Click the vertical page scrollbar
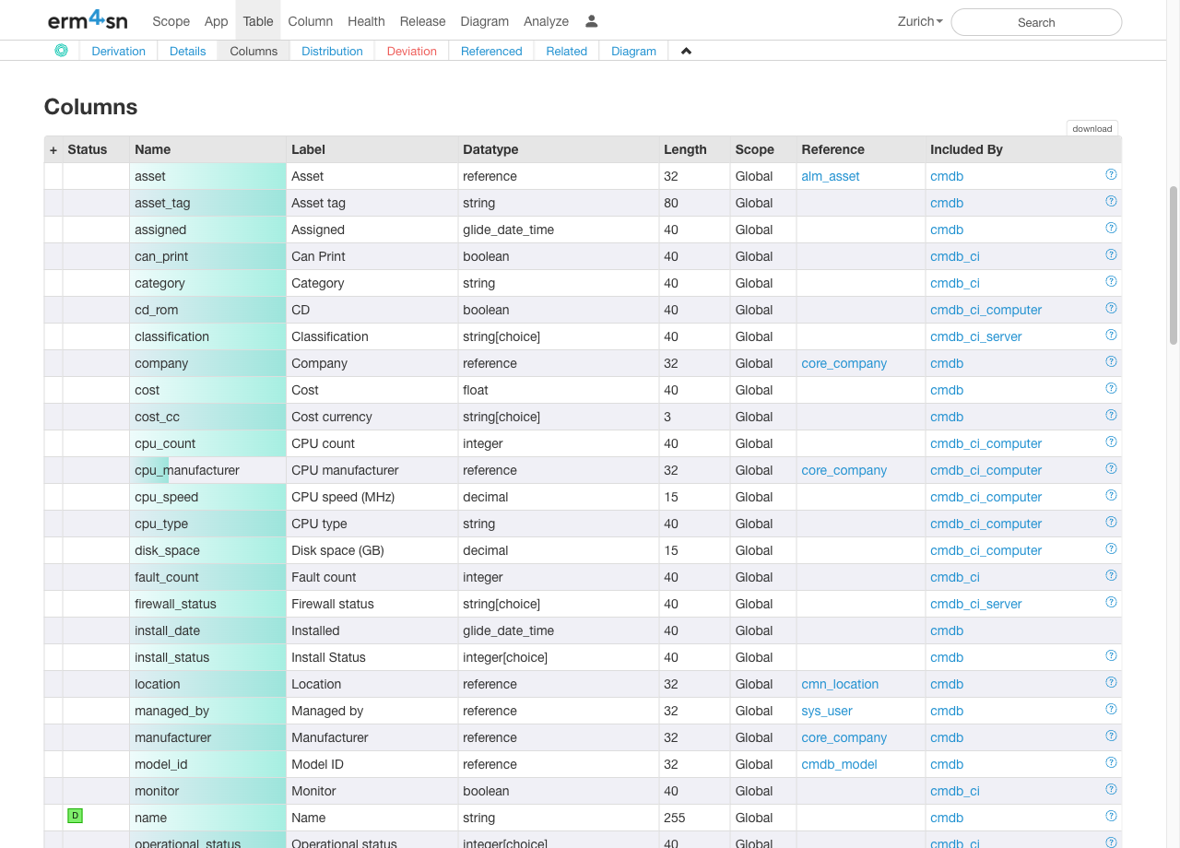Viewport: 1180px width, 848px height. tap(1174, 265)
